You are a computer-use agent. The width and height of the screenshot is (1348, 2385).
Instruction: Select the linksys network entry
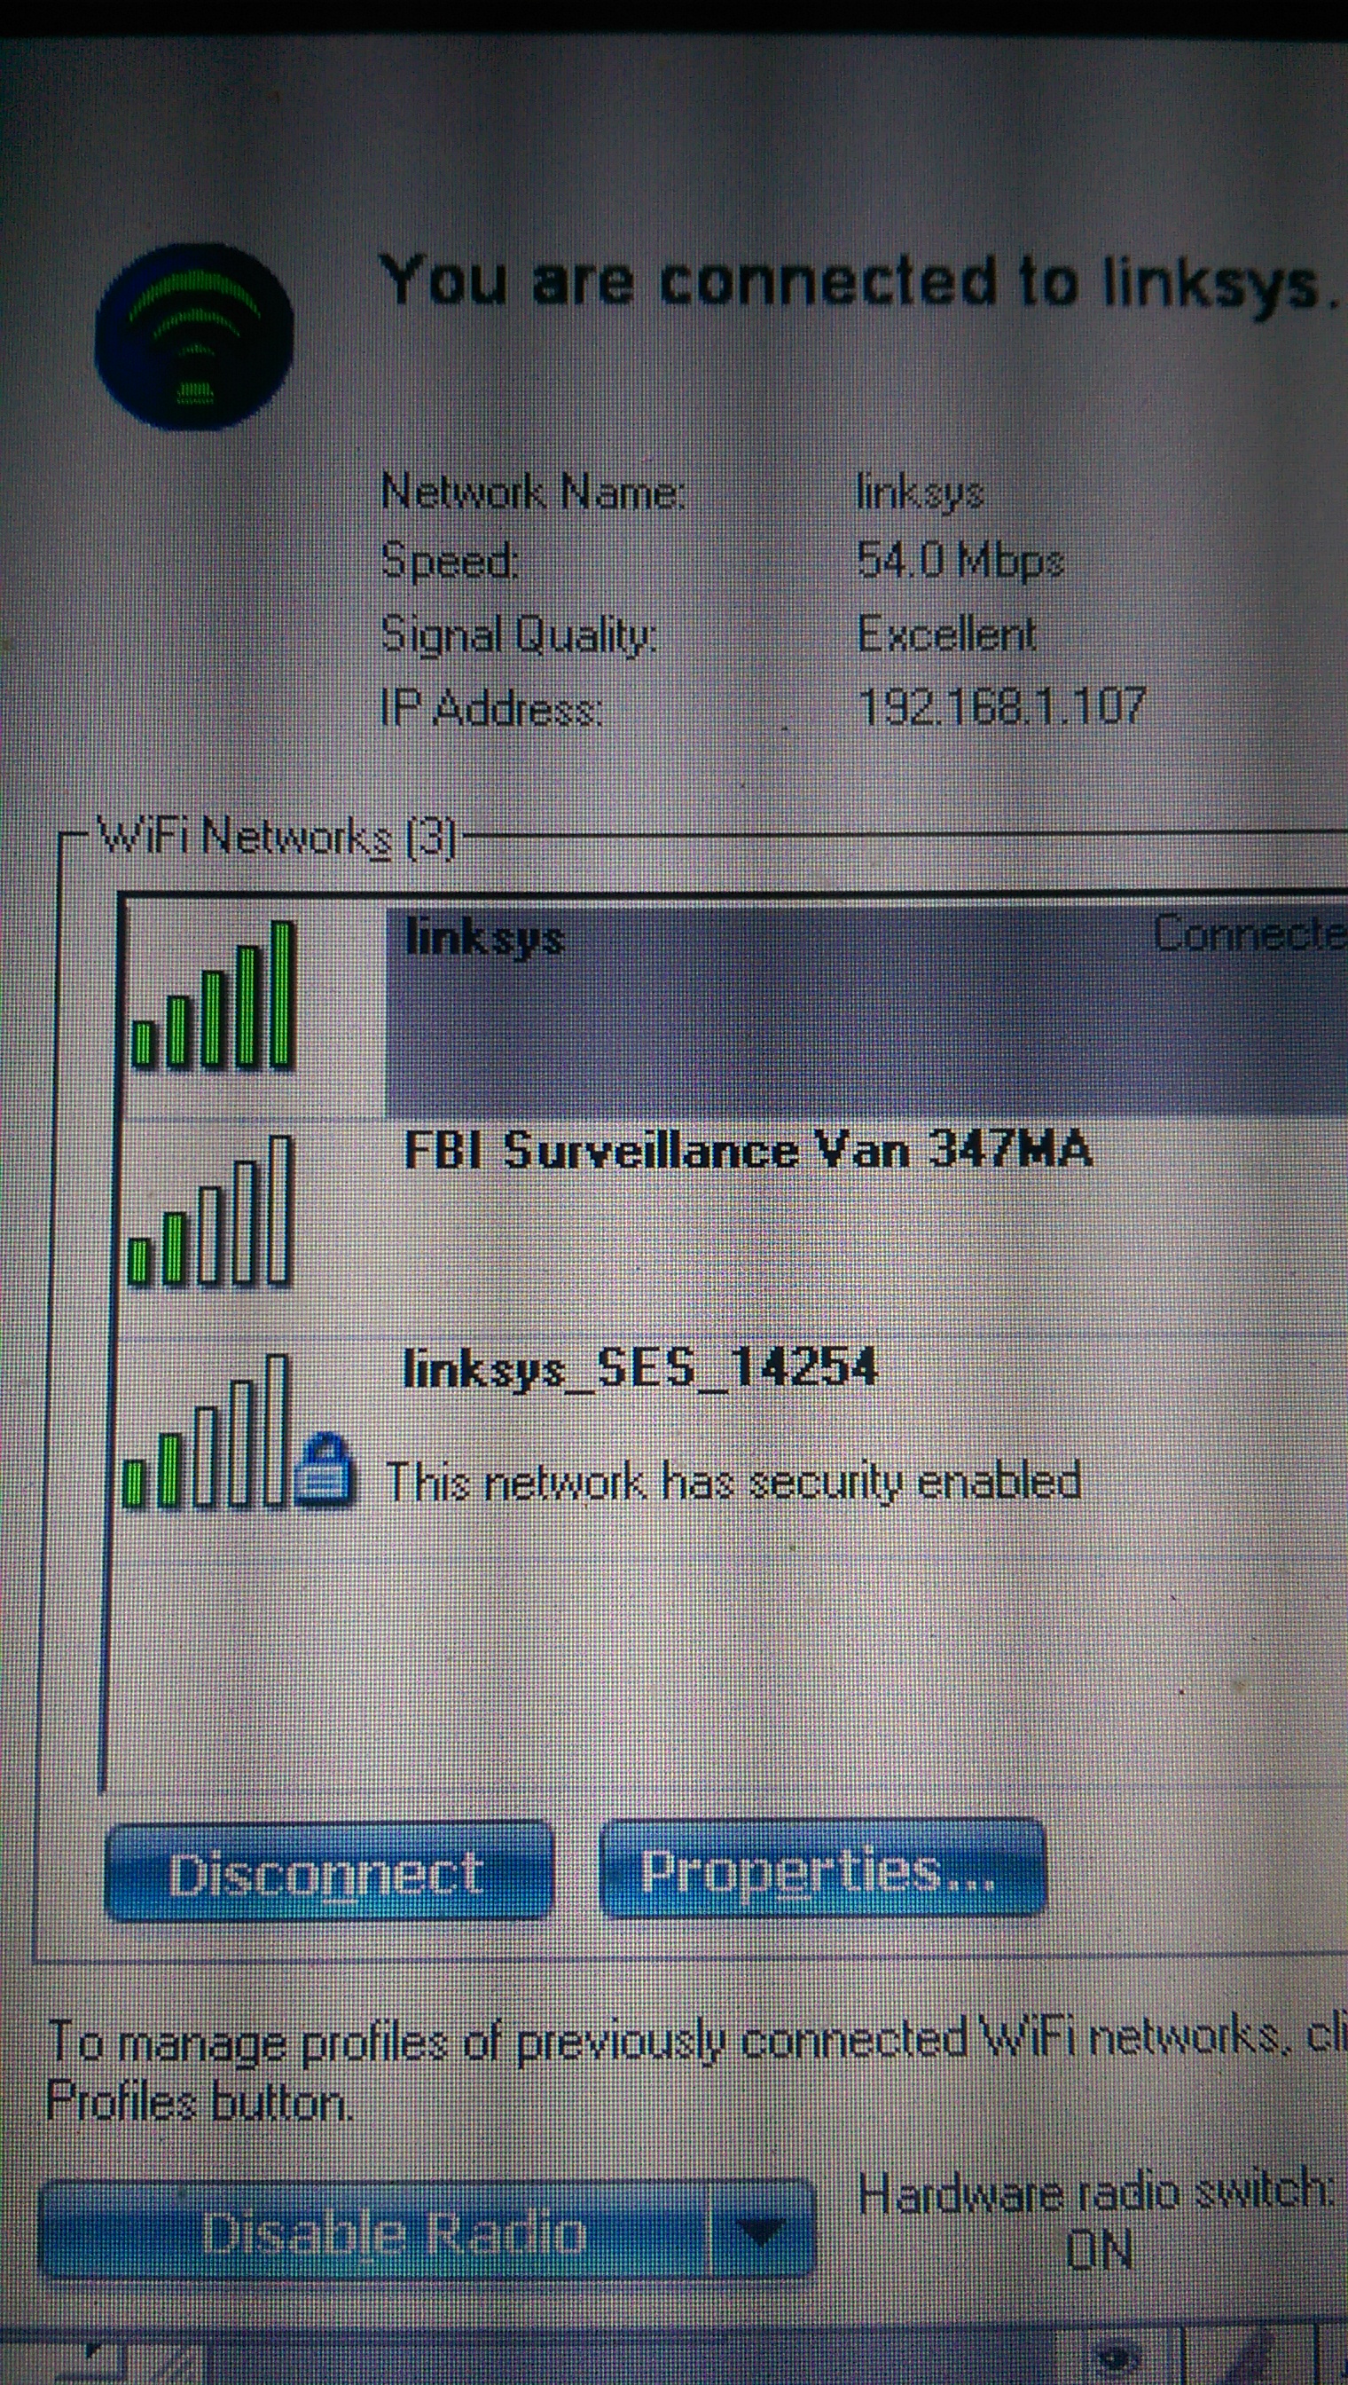tap(732, 1008)
